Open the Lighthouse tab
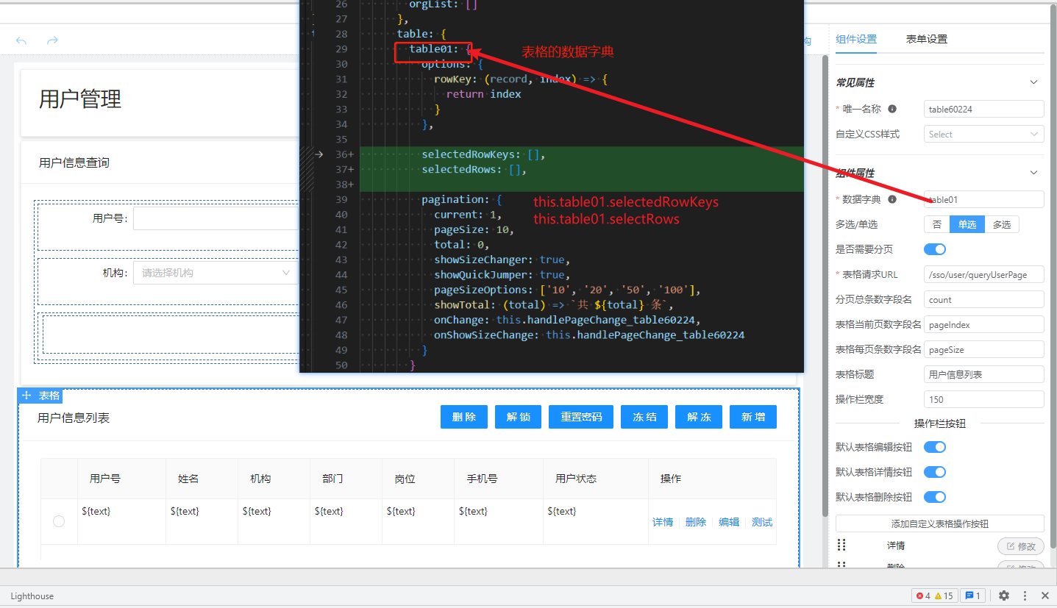The height and width of the screenshot is (608, 1057). (32, 596)
